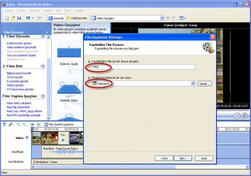Screen dimensions: 251x176
Task: Toggle the Koleksiyonlar pane button
Action: coord(77,18)
